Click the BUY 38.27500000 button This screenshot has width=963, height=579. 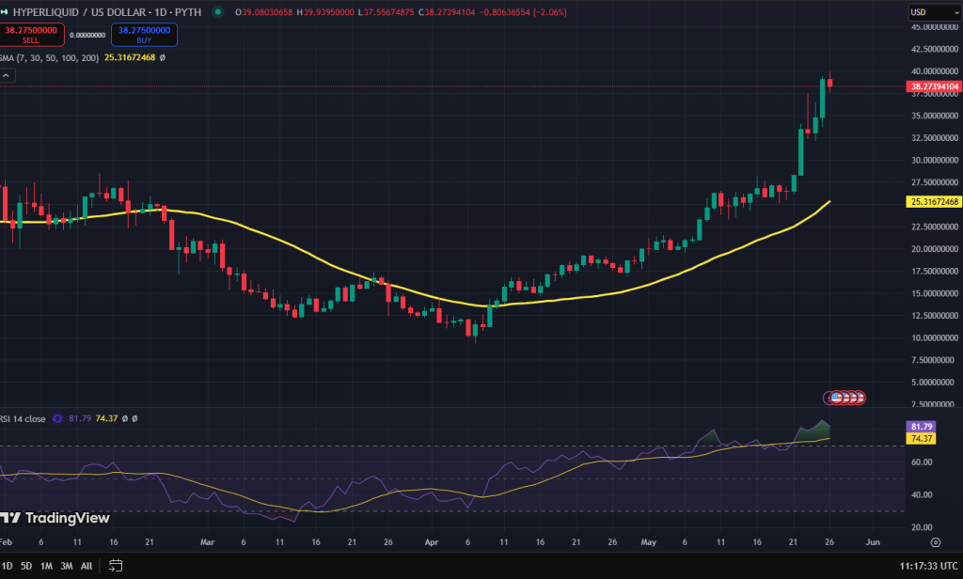point(144,35)
